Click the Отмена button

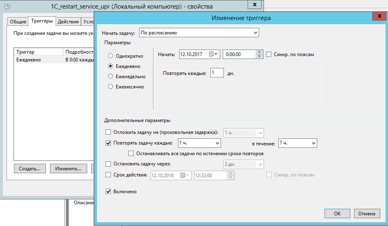coord(367,213)
